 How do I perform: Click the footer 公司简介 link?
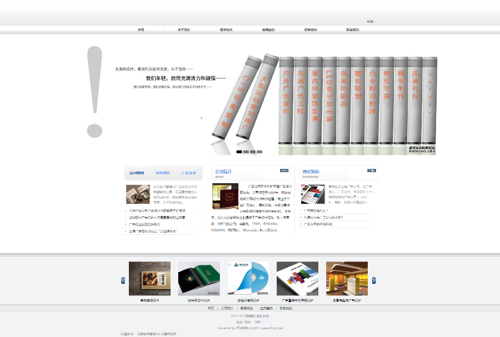tap(227, 308)
